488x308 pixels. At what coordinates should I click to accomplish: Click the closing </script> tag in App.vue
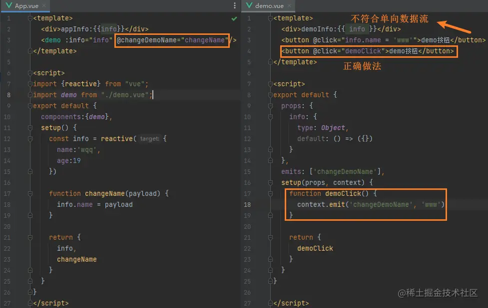51,303
